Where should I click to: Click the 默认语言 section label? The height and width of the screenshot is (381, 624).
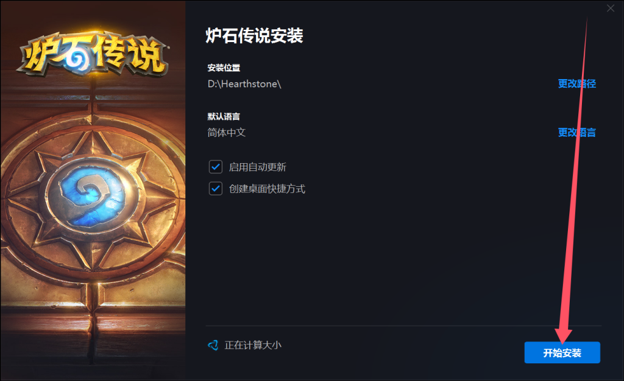[224, 116]
